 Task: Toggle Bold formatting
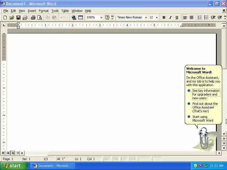(x=164, y=18)
